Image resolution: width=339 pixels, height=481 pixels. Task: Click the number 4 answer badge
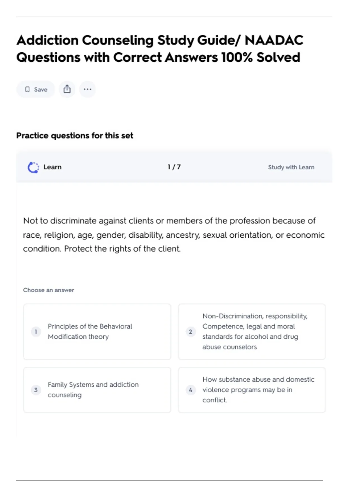click(190, 390)
